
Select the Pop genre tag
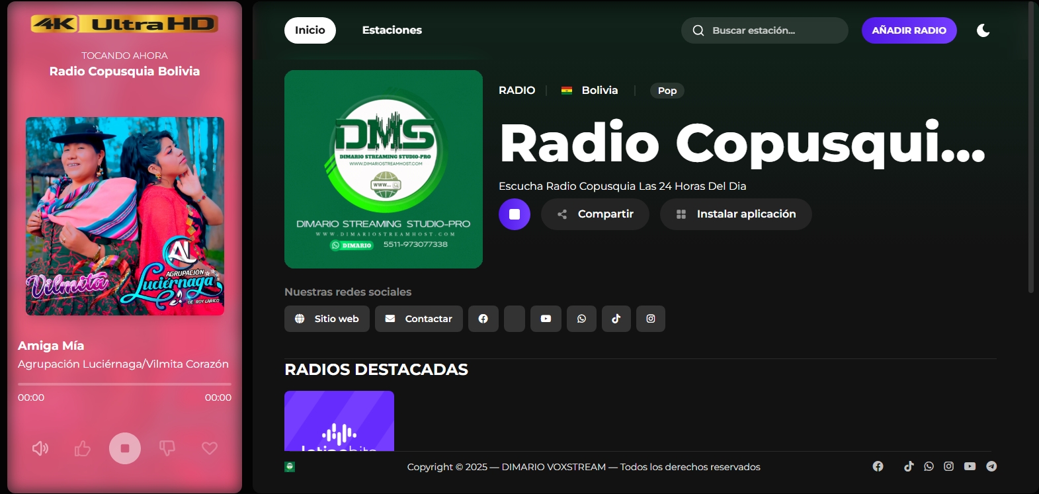[x=667, y=91]
